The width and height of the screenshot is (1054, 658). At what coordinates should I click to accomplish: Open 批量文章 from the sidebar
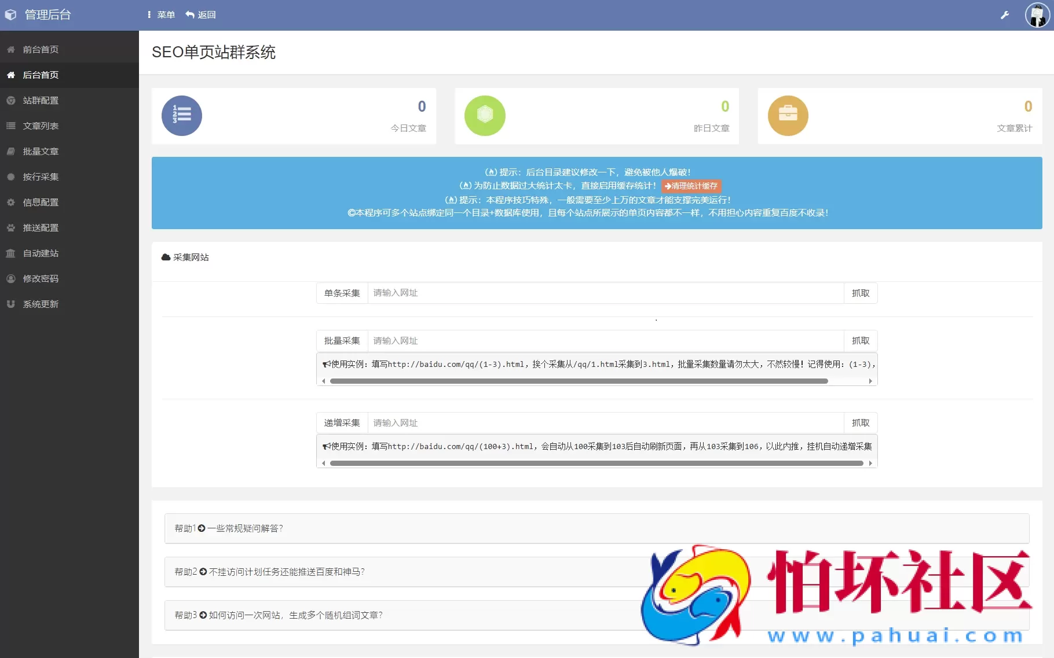(10, 151)
